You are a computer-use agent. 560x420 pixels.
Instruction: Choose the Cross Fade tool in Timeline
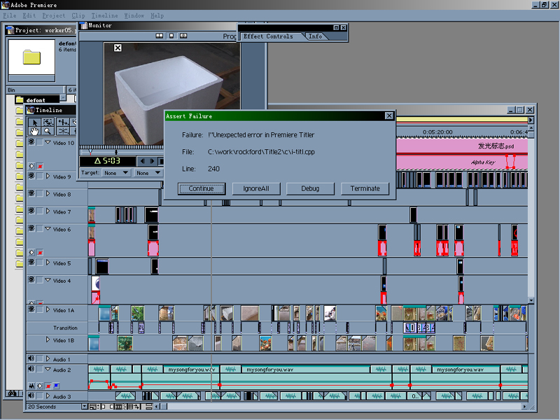63,131
